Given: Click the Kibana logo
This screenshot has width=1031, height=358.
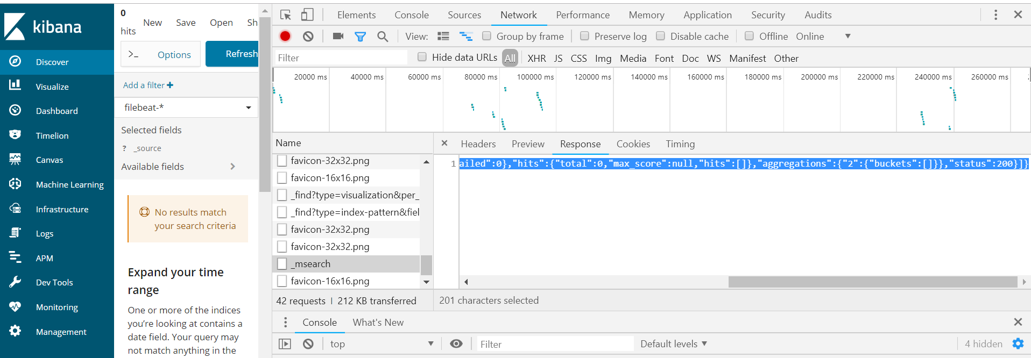Looking at the screenshot, I should click(43, 26).
